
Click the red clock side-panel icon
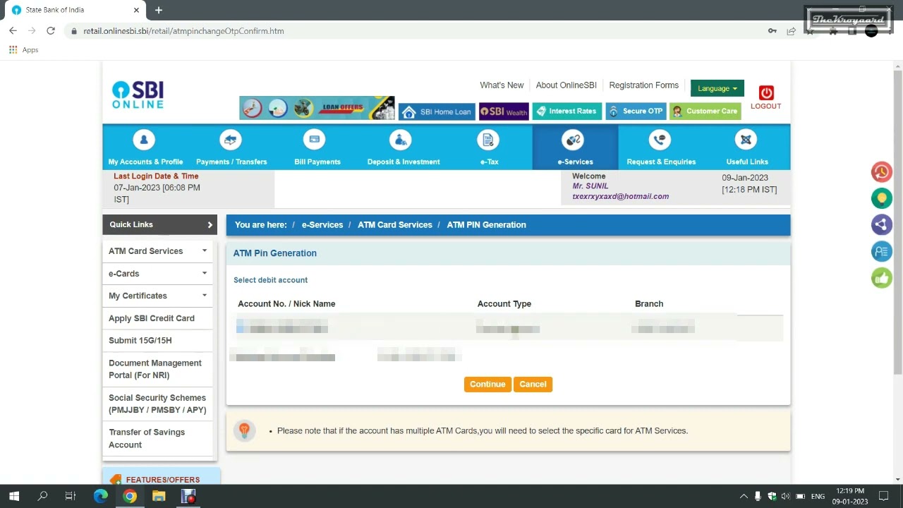(881, 172)
